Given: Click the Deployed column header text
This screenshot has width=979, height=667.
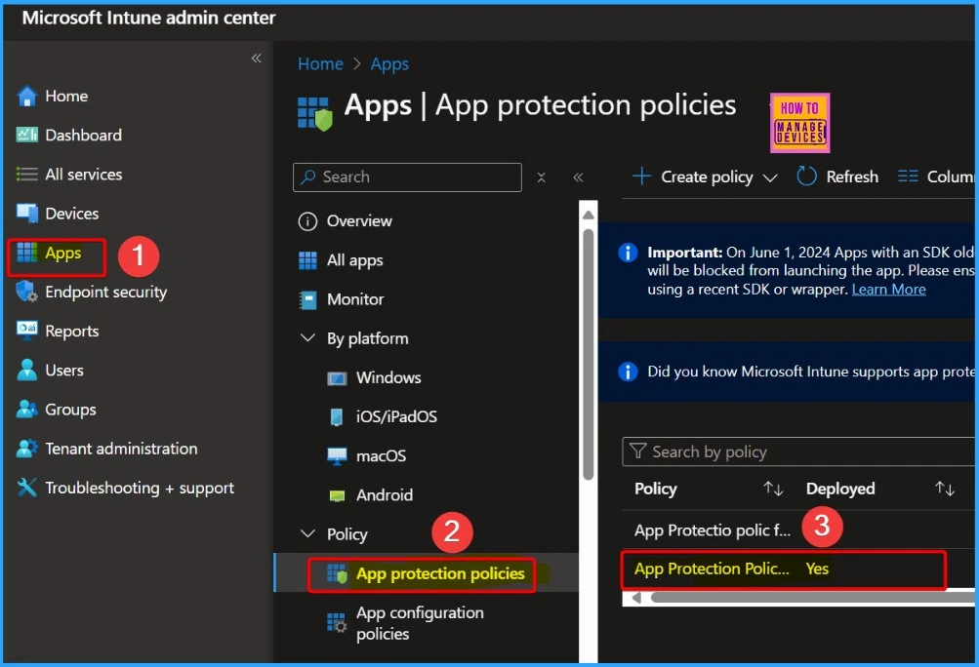Looking at the screenshot, I should pyautogui.click(x=840, y=489).
